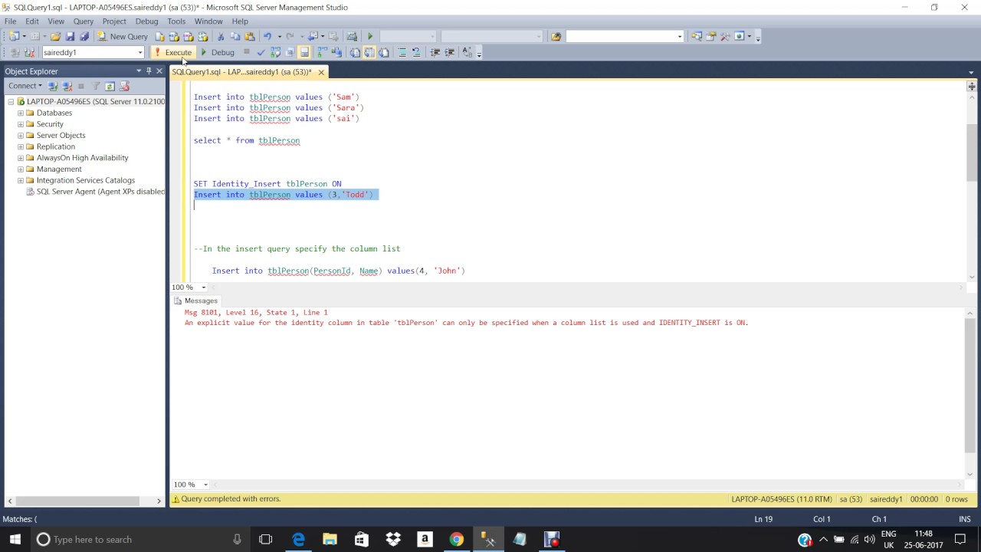Pin the Object Explorer panel

coord(149,71)
